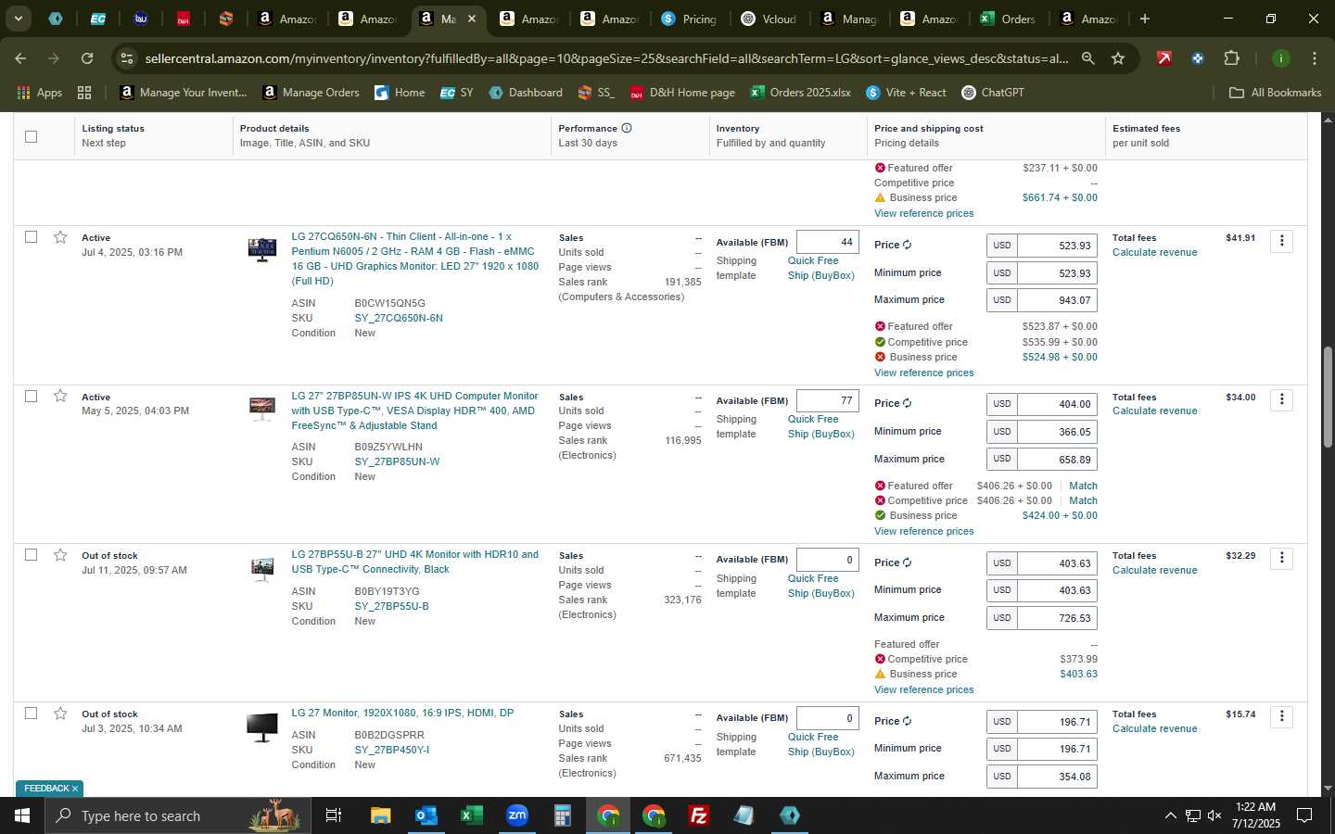This screenshot has width=1335, height=834.
Task: Favorite the LG 27BP85UN-W listing star
Action: coord(60,396)
